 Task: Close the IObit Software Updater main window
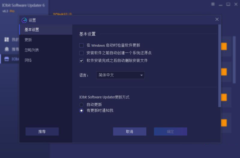point(236,4)
